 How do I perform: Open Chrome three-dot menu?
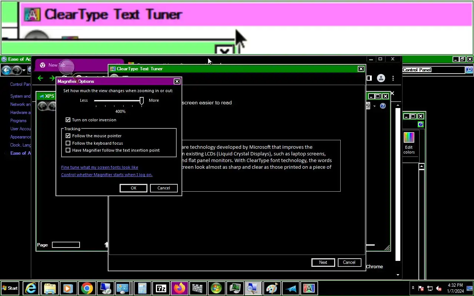[x=393, y=78]
